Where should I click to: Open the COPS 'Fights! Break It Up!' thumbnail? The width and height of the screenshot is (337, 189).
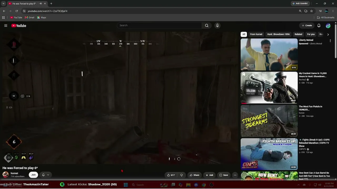tap(269, 154)
